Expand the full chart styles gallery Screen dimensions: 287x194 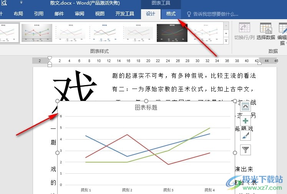point(226,41)
